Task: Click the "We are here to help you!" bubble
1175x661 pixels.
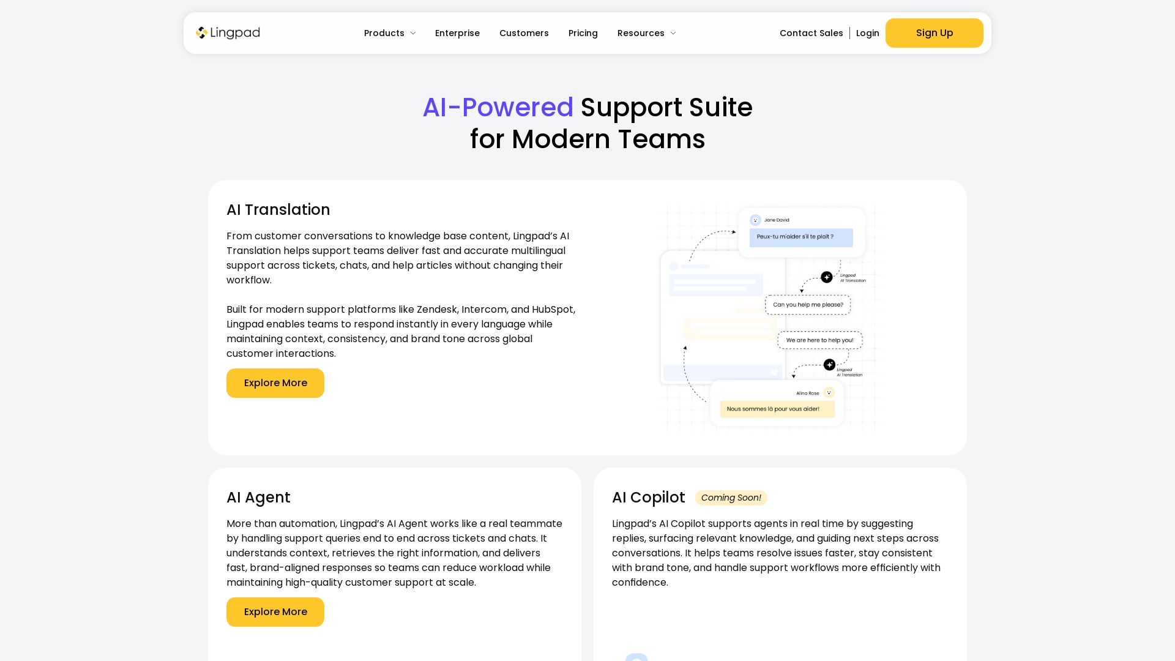Action: (x=820, y=340)
